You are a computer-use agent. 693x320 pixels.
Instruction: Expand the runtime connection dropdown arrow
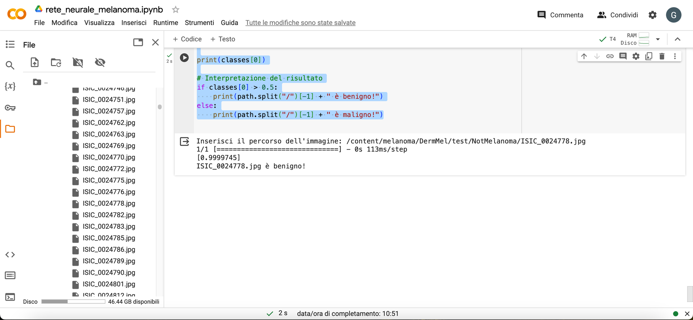pos(658,39)
